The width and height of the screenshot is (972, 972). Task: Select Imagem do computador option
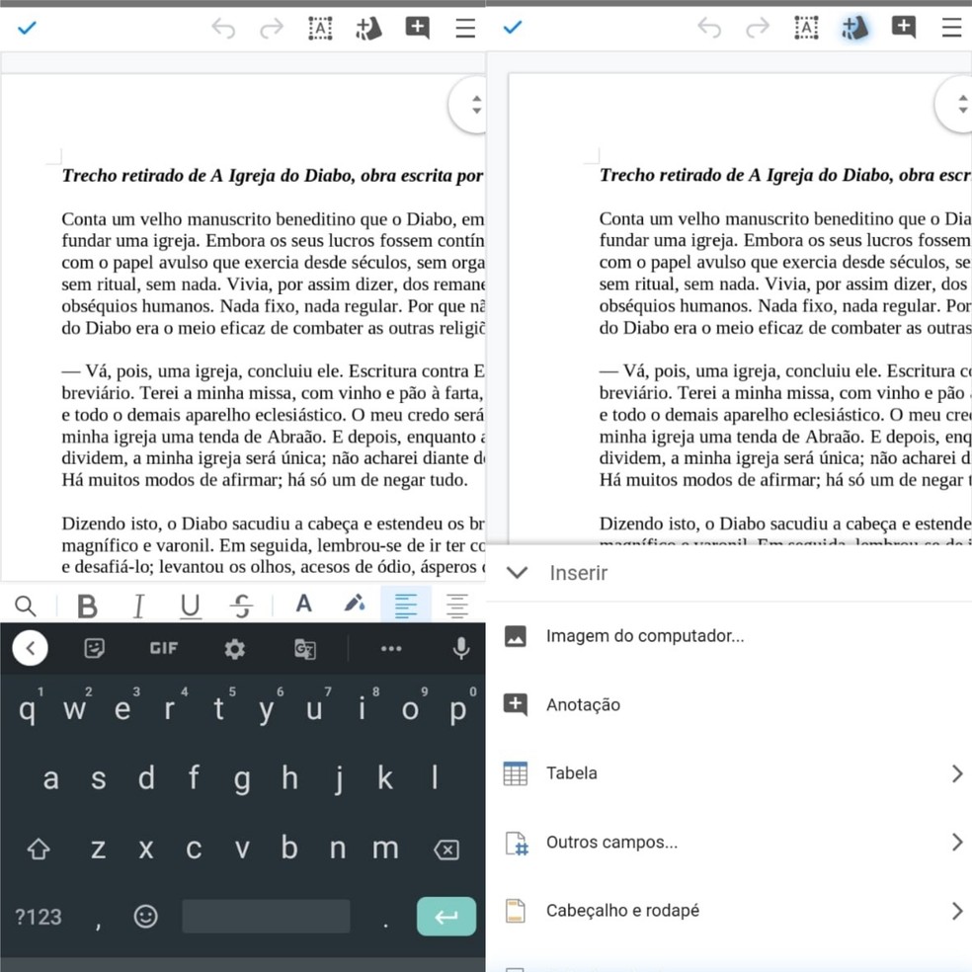[729, 636]
